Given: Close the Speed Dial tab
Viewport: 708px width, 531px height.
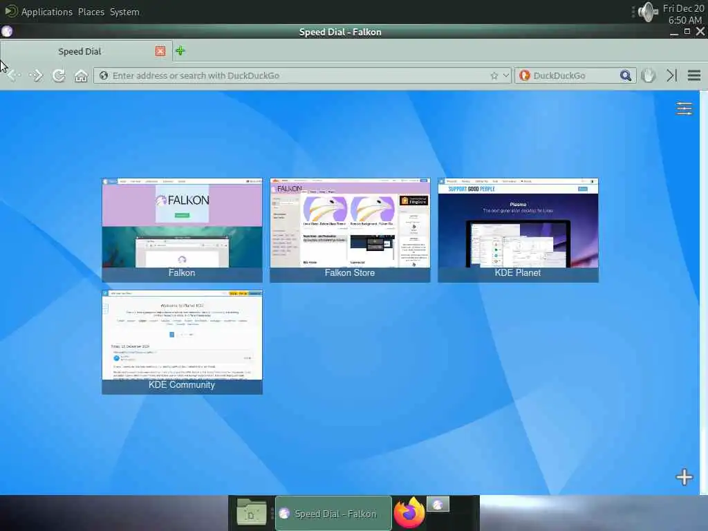Looking at the screenshot, I should tap(160, 51).
